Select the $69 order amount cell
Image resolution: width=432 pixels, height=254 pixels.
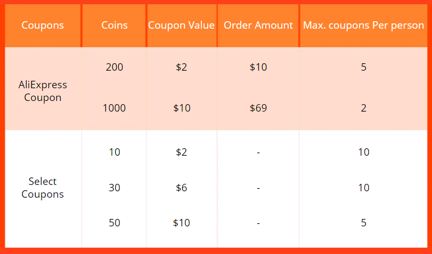click(x=258, y=108)
